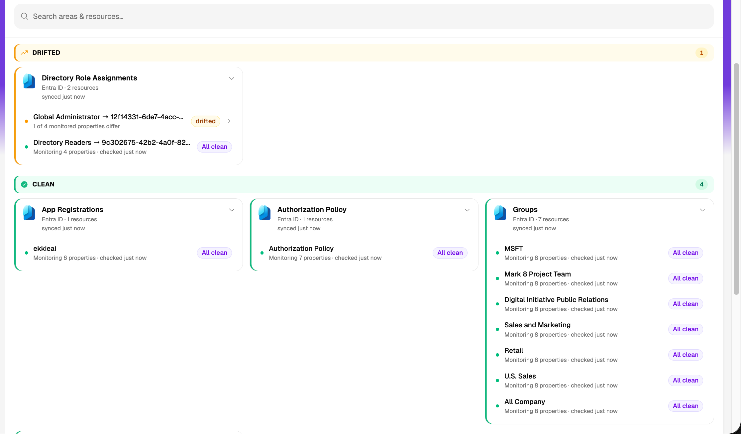Image resolution: width=741 pixels, height=434 pixels.
Task: Open the Groups card title
Action: 525,209
